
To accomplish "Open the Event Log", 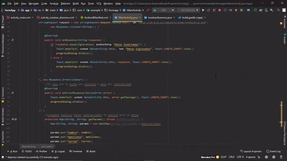I will pyautogui.click(x=274, y=151).
